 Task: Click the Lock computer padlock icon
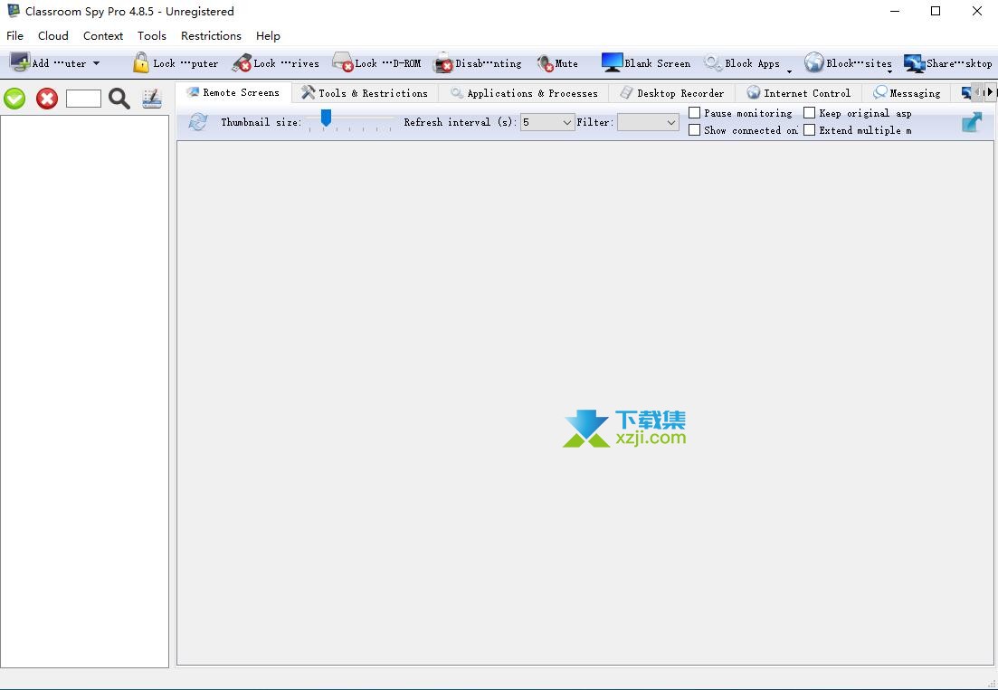(x=140, y=62)
